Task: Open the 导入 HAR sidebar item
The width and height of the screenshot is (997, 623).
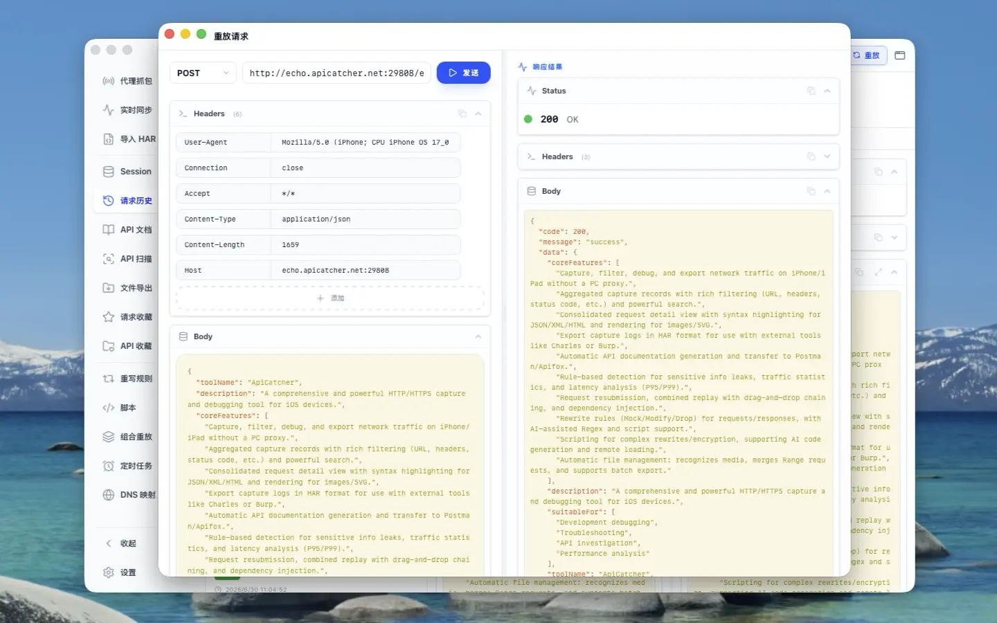Action: pyautogui.click(x=129, y=139)
